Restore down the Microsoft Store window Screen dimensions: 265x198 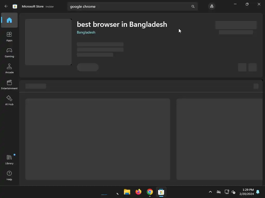247,4
